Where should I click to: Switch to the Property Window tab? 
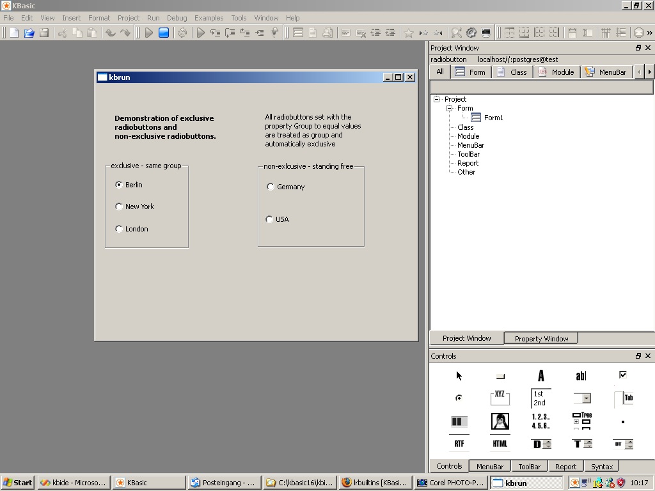(541, 339)
